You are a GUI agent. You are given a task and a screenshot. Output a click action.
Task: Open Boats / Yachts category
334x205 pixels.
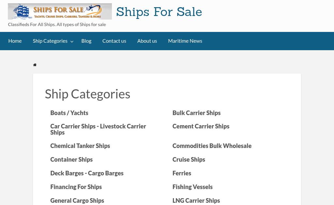tap(69, 113)
